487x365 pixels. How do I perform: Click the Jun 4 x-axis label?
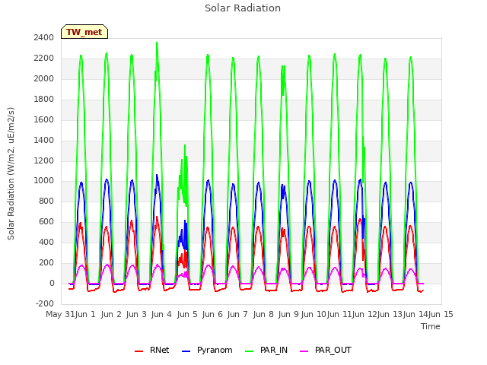[161, 314]
